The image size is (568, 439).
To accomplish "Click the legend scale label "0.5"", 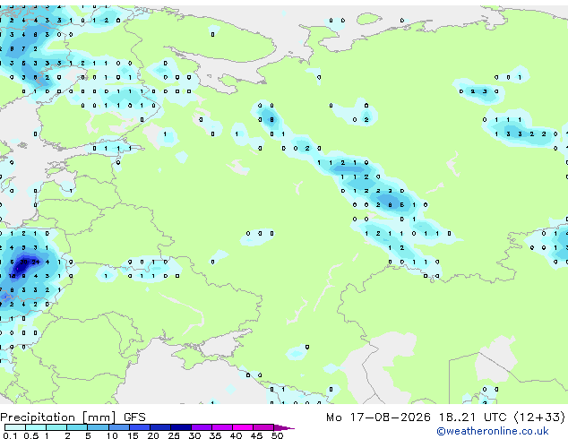I will point(31,435).
